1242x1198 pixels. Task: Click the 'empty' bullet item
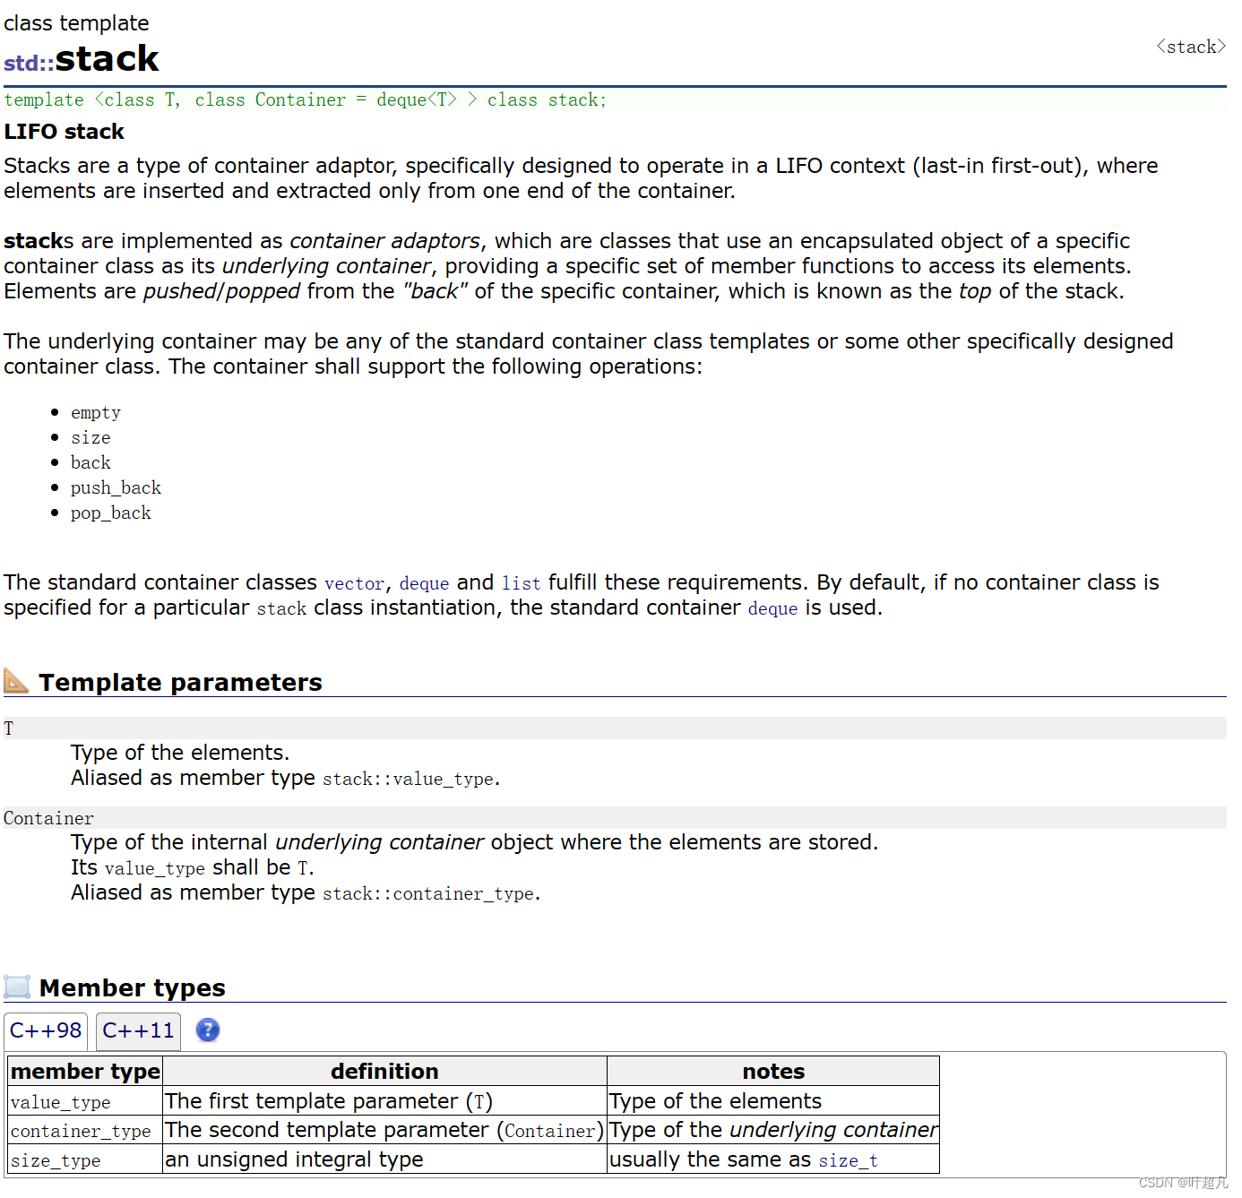click(x=96, y=413)
